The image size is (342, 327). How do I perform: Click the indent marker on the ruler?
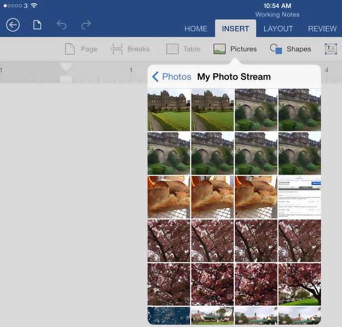click(x=66, y=73)
